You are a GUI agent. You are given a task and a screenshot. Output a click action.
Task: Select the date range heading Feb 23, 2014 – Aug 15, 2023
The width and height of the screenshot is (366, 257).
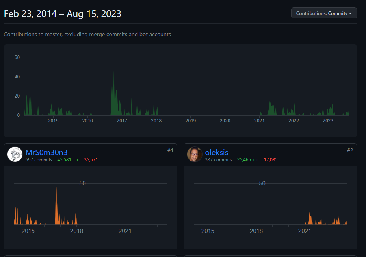(x=63, y=14)
